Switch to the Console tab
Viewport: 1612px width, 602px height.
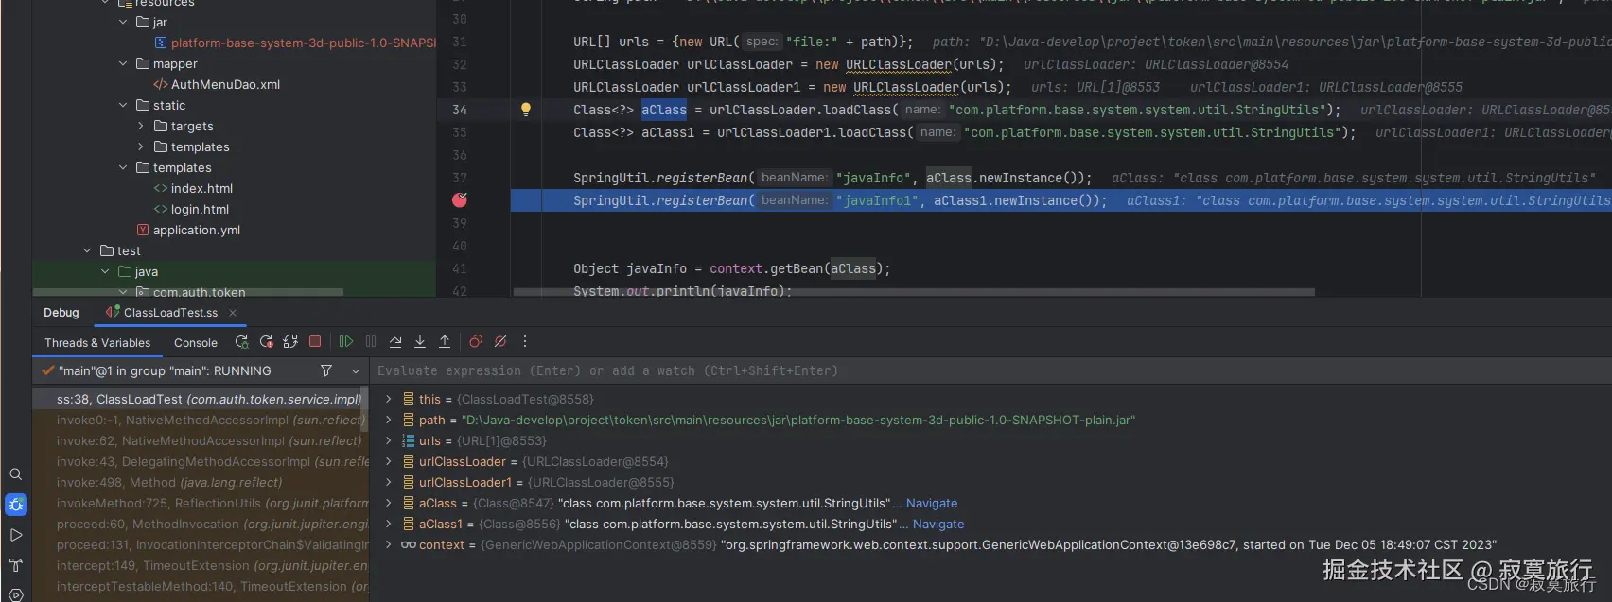point(195,343)
